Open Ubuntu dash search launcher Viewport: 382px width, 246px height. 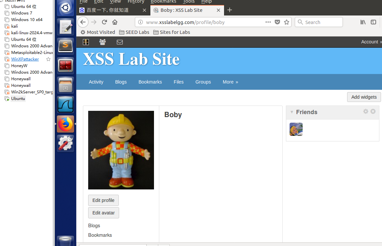pos(65,8)
